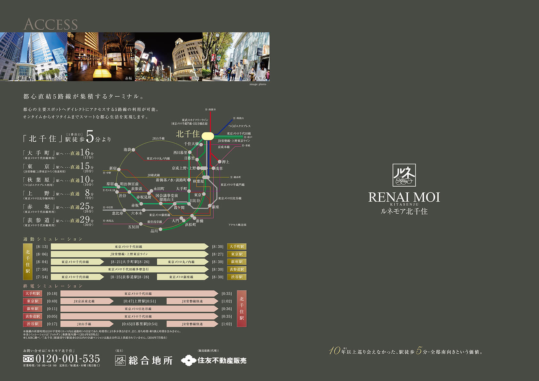This screenshot has width=539, height=381.
Task: Open the 大手町 skyscraper photo
Action: 34,57
